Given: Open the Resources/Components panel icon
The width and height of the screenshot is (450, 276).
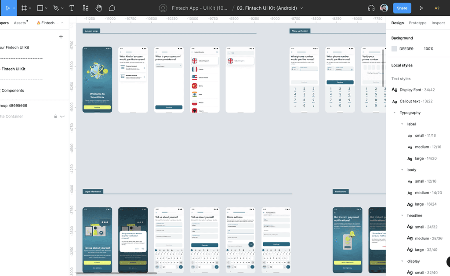Looking at the screenshot, I should click(85, 8).
